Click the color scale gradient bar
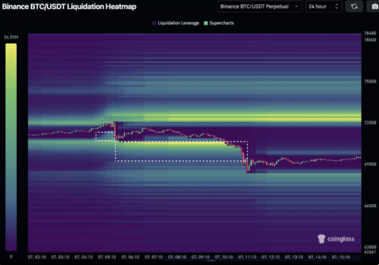The width and height of the screenshot is (379, 265). click(11, 147)
